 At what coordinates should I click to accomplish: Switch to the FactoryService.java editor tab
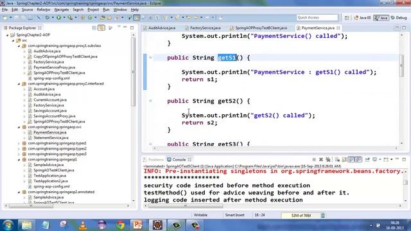(203, 28)
